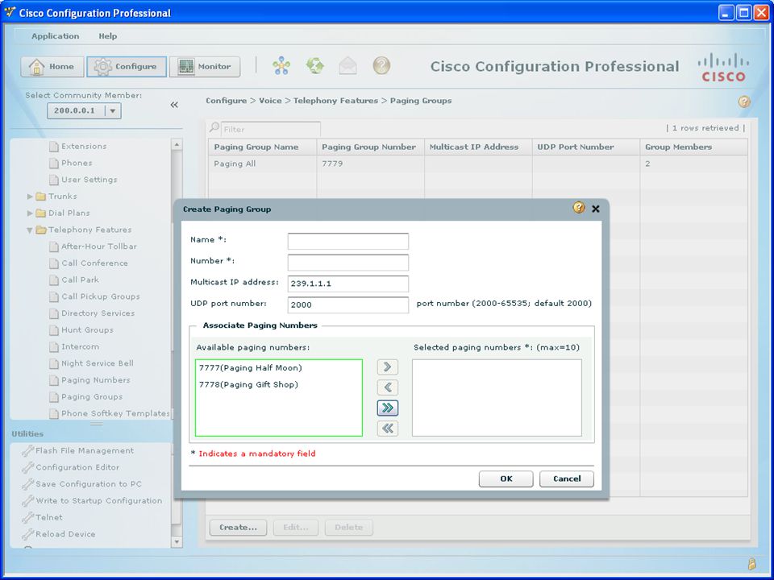Click the add selected single arrow button
774x580 pixels.
tap(388, 367)
